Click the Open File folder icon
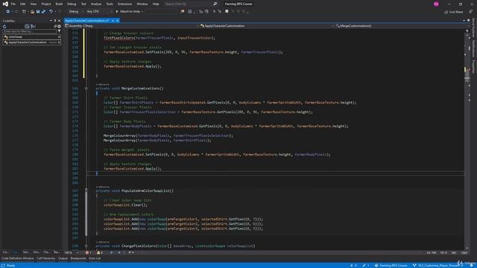 tap(32, 12)
